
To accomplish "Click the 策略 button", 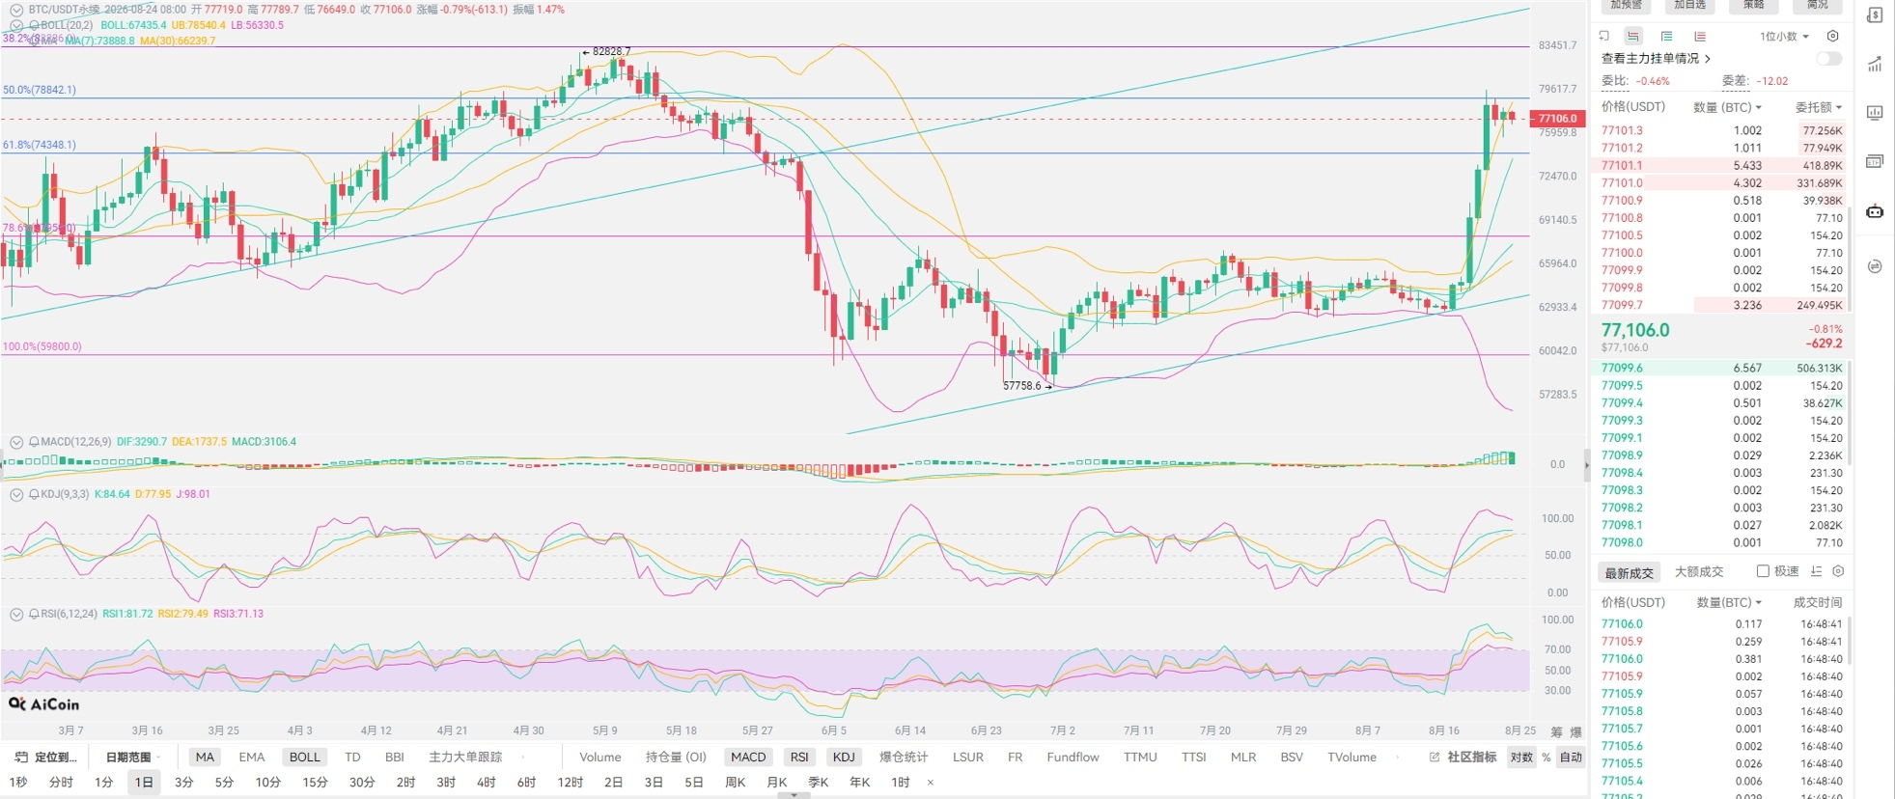I will [1754, 5].
